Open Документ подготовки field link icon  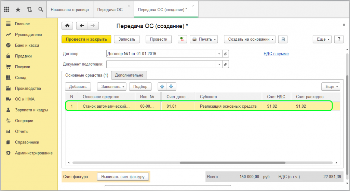(x=226, y=64)
